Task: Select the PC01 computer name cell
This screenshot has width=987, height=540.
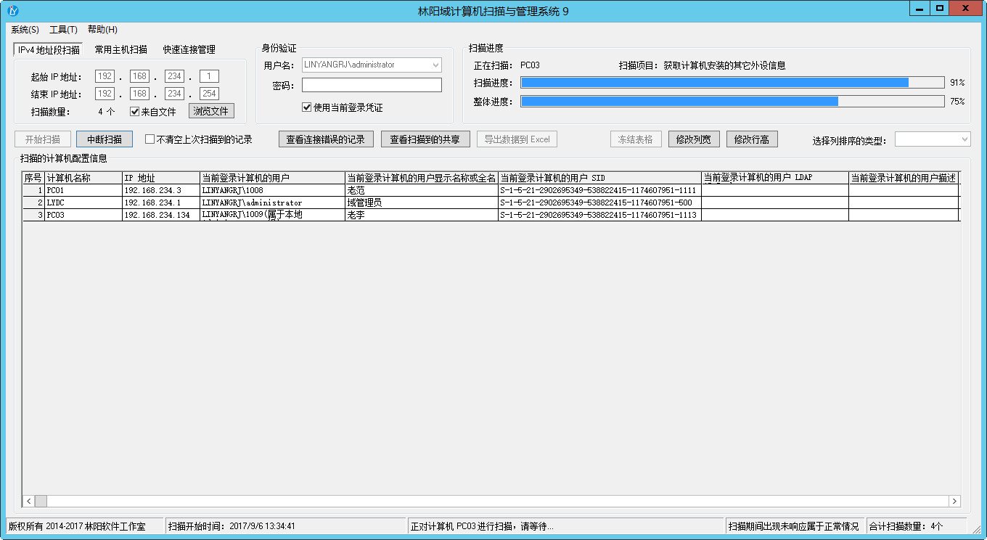Action: (x=83, y=190)
